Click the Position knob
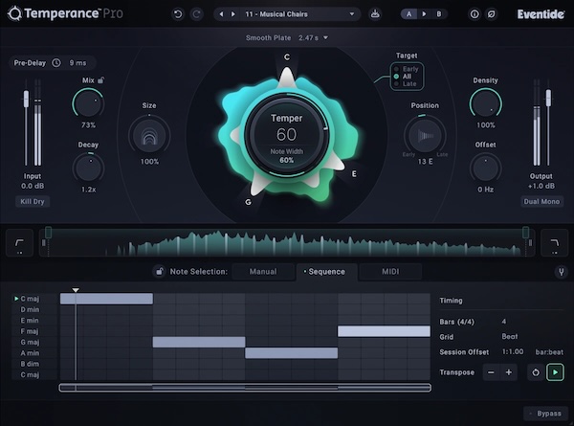Screen dimensions: 574x426 [x=425, y=136]
